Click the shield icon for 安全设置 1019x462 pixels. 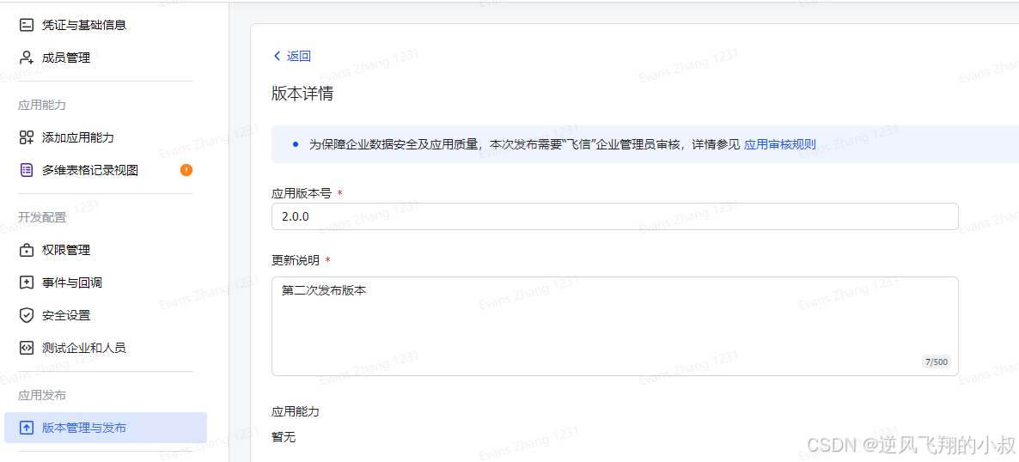click(x=27, y=315)
